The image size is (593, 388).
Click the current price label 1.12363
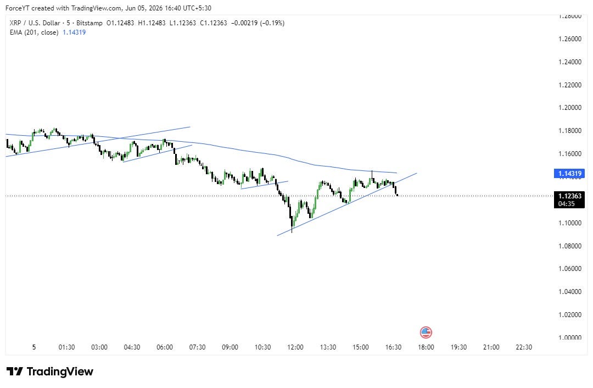pos(569,196)
